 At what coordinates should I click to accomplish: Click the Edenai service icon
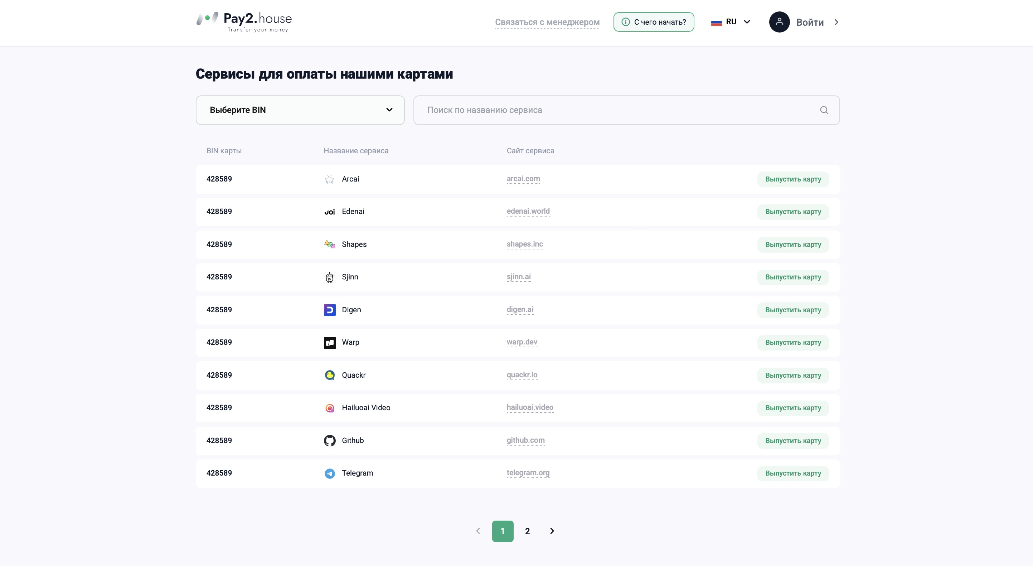point(329,212)
